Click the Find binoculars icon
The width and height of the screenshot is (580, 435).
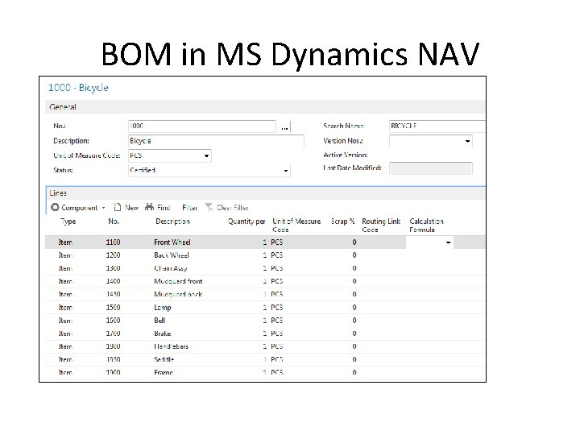click(x=150, y=207)
